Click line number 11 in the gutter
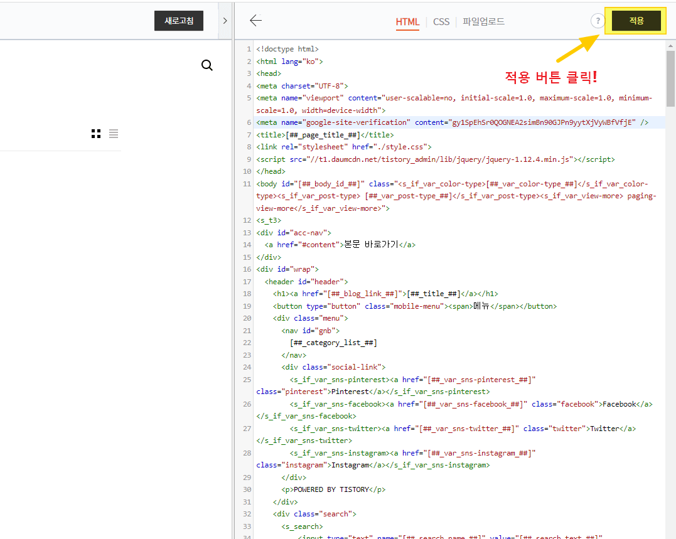 pyautogui.click(x=247, y=184)
